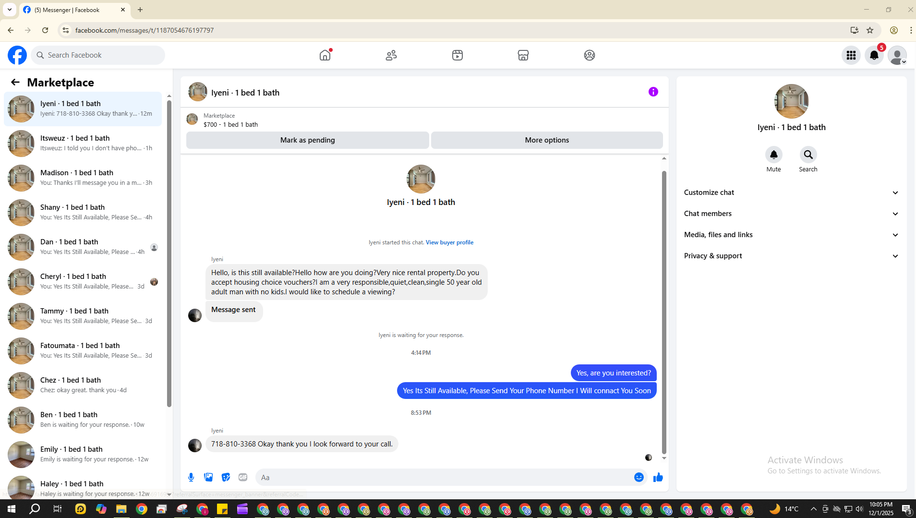
Task: Open More options for the listing
Action: [x=547, y=140]
